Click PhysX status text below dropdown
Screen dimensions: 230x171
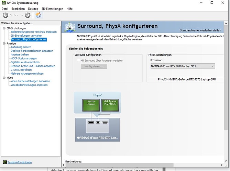[187, 80]
